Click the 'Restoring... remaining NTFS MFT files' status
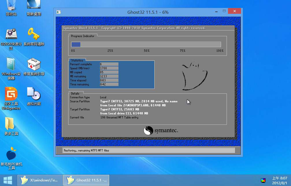The height and width of the screenshot is (186, 291). (86, 151)
